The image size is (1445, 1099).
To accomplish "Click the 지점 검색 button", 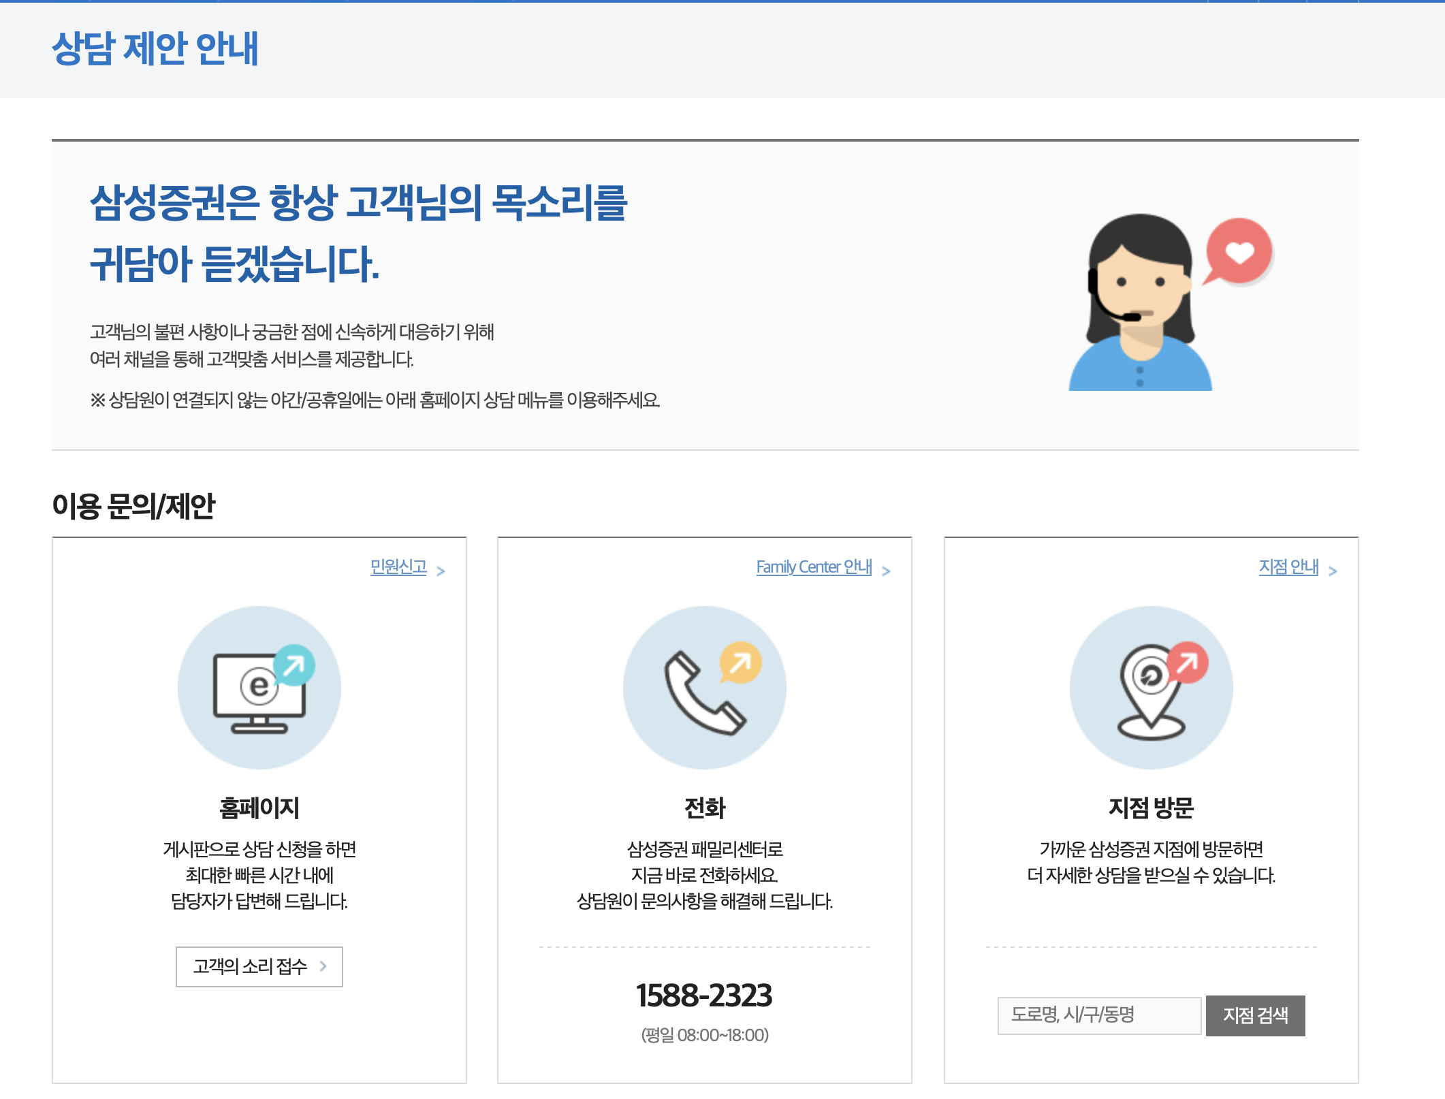I will tap(1256, 1015).
